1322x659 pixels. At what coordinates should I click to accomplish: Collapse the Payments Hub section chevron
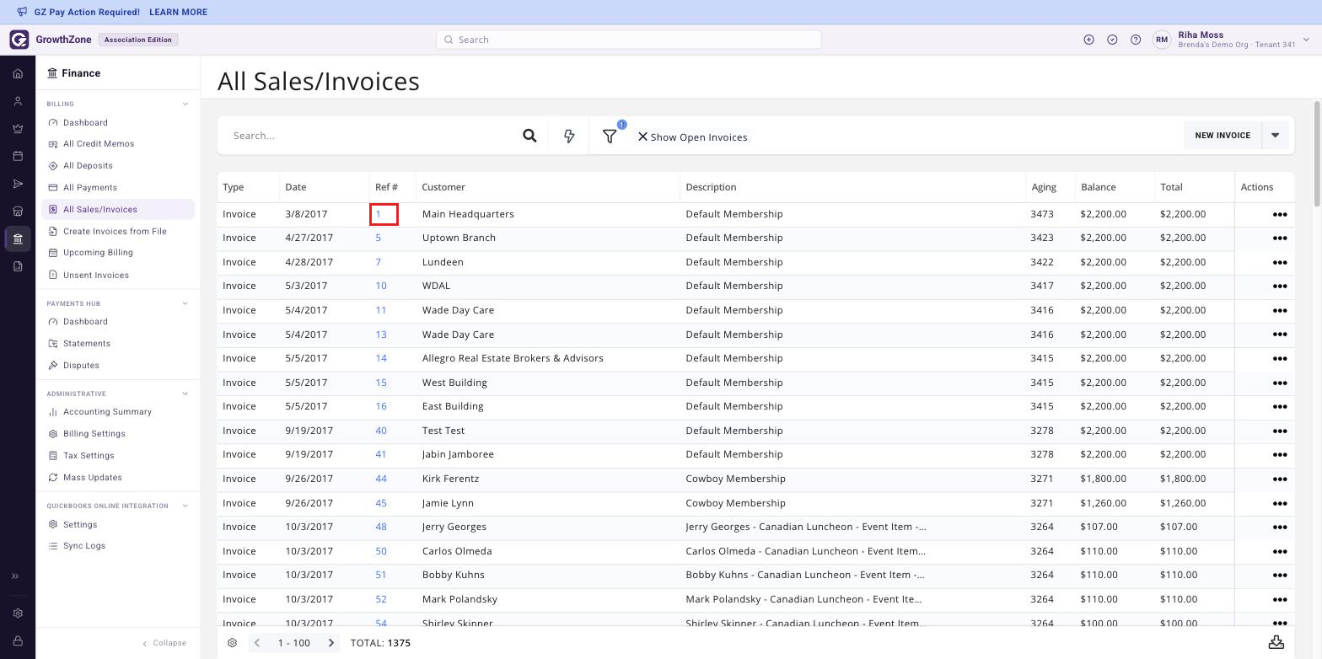[185, 303]
